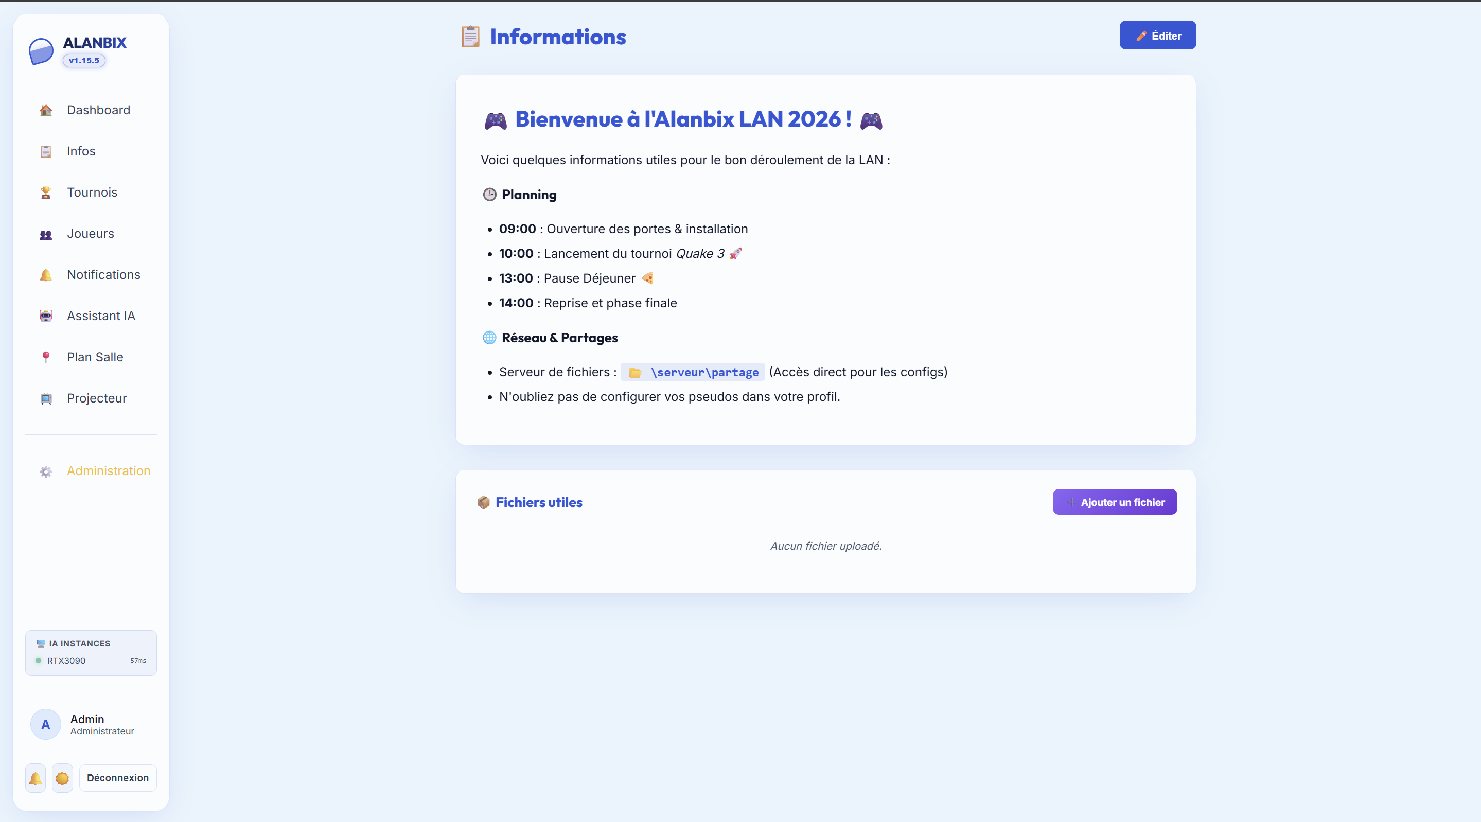
Task: Toggle the sun theme button
Action: coord(62,778)
